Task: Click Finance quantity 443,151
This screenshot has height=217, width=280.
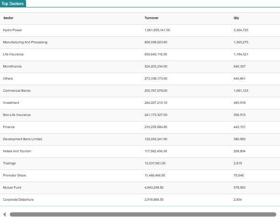Action: click(239, 127)
